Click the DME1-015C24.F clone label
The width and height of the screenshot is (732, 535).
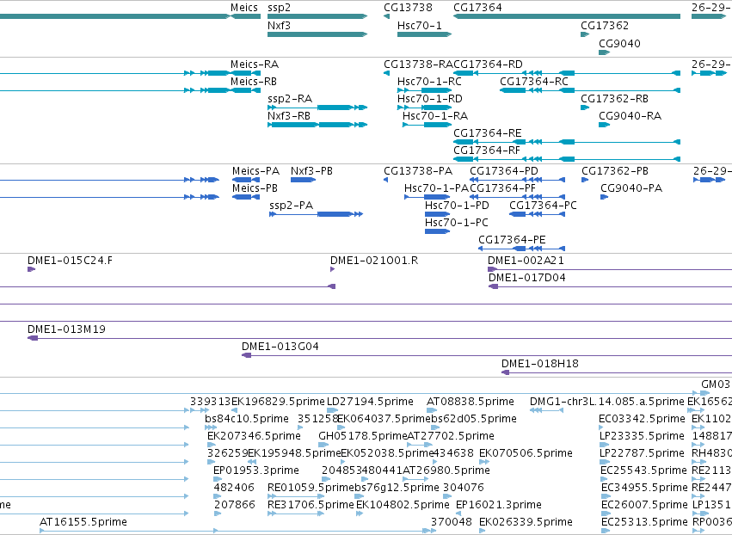click(x=70, y=261)
